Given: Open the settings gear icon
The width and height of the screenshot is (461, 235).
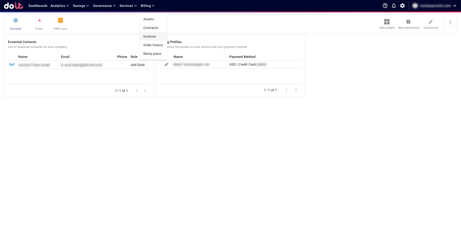Looking at the screenshot, I should [x=402, y=6].
